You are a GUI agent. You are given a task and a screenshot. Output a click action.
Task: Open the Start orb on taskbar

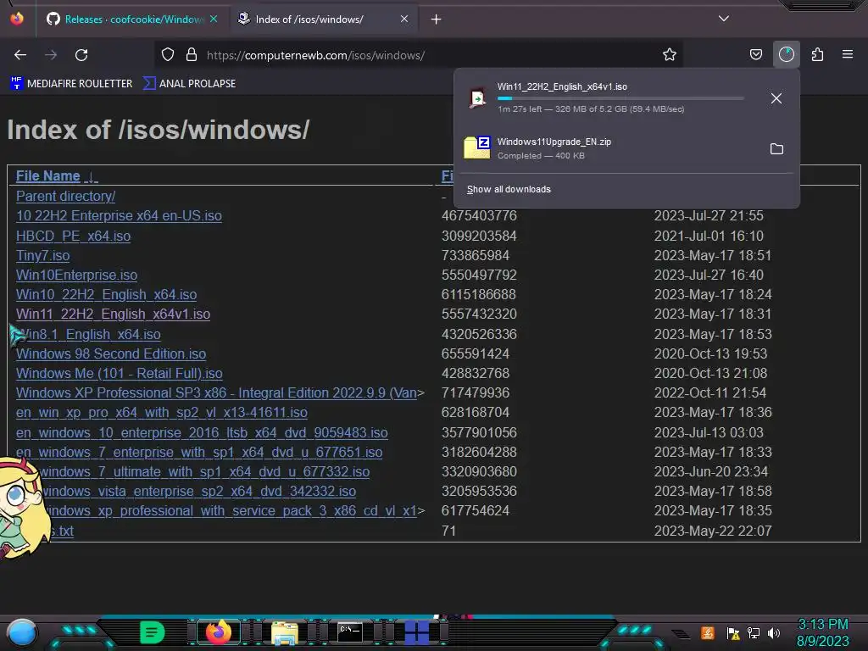[x=22, y=632]
